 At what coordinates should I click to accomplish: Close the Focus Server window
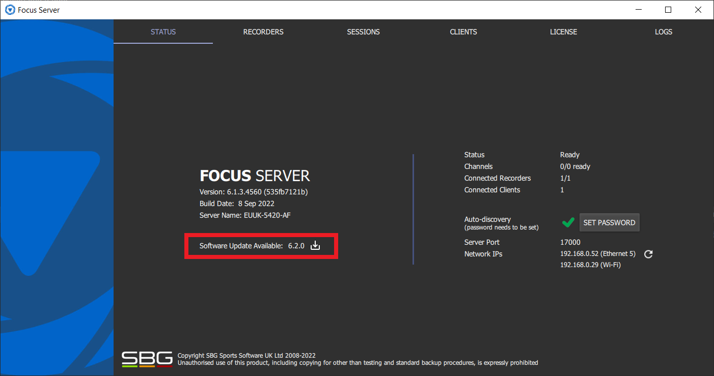(698, 10)
